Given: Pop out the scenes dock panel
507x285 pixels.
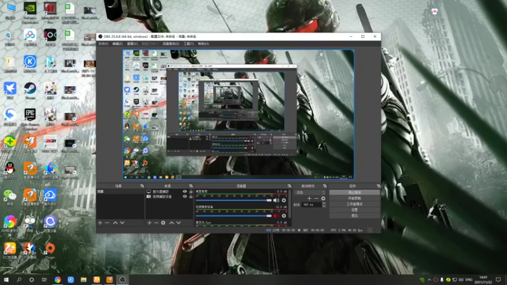Looking at the screenshot, I should pyautogui.click(x=142, y=186).
